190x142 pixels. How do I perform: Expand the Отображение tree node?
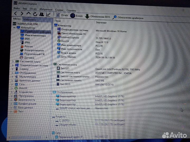coord(12,73)
